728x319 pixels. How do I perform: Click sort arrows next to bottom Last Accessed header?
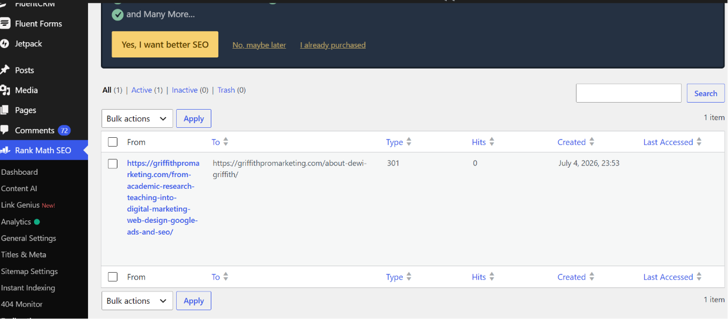point(699,277)
